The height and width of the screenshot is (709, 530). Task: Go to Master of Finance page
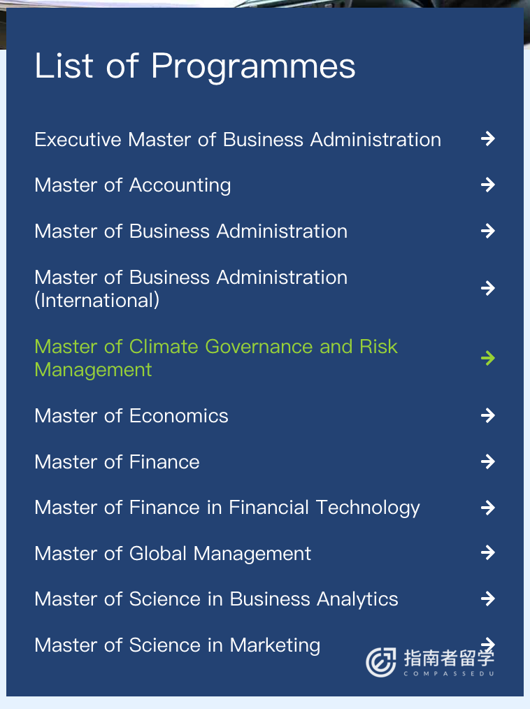[117, 461]
